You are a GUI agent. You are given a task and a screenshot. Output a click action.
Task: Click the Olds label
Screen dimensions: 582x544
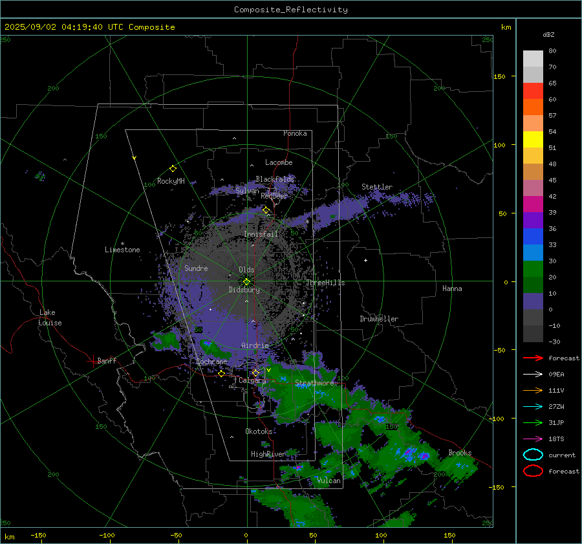point(246,270)
